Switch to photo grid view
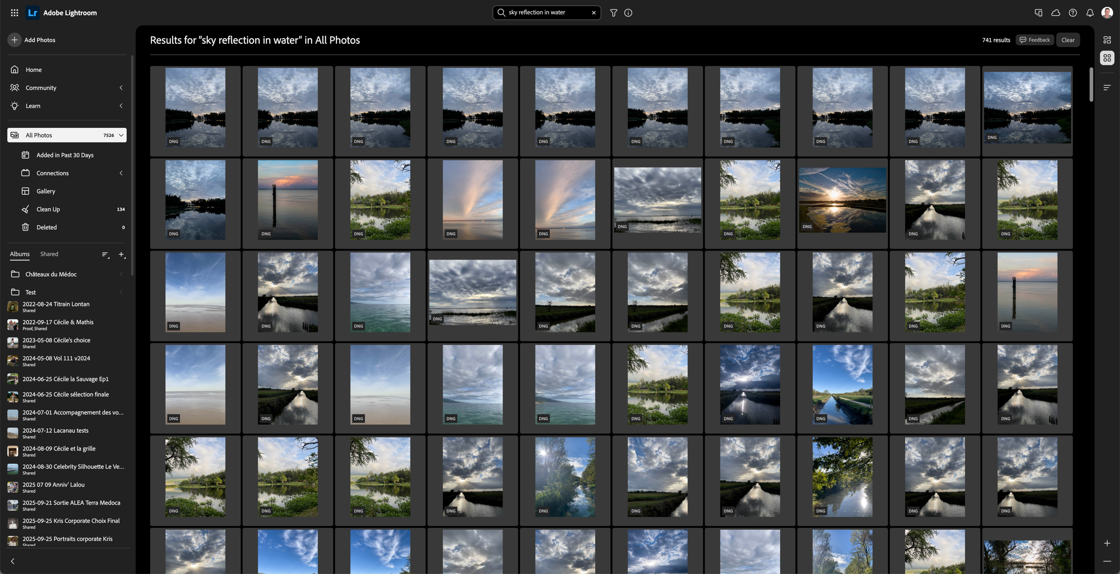This screenshot has width=1120, height=574. point(1107,40)
